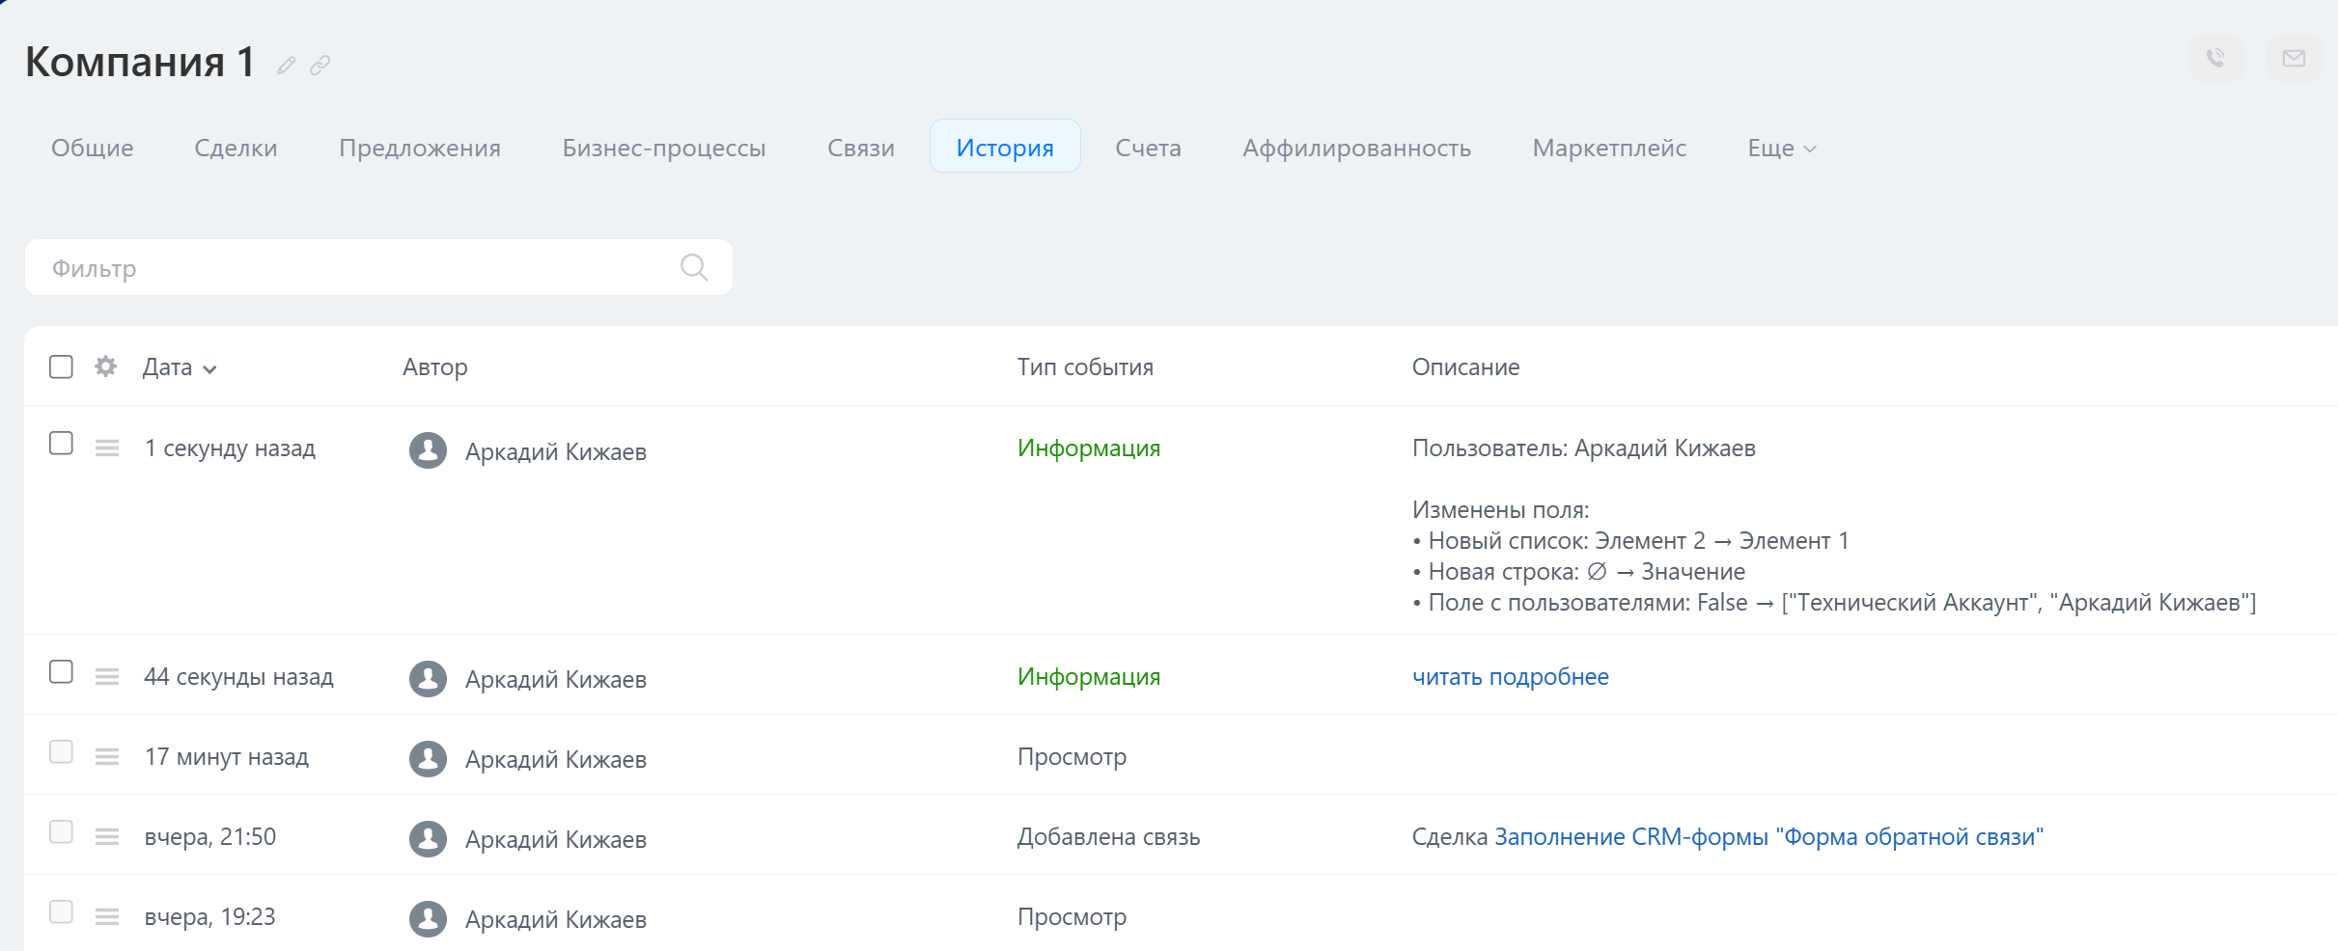Click the search magnifier icon in the filter
Image resolution: width=2338 pixels, height=951 pixels.
click(x=694, y=267)
